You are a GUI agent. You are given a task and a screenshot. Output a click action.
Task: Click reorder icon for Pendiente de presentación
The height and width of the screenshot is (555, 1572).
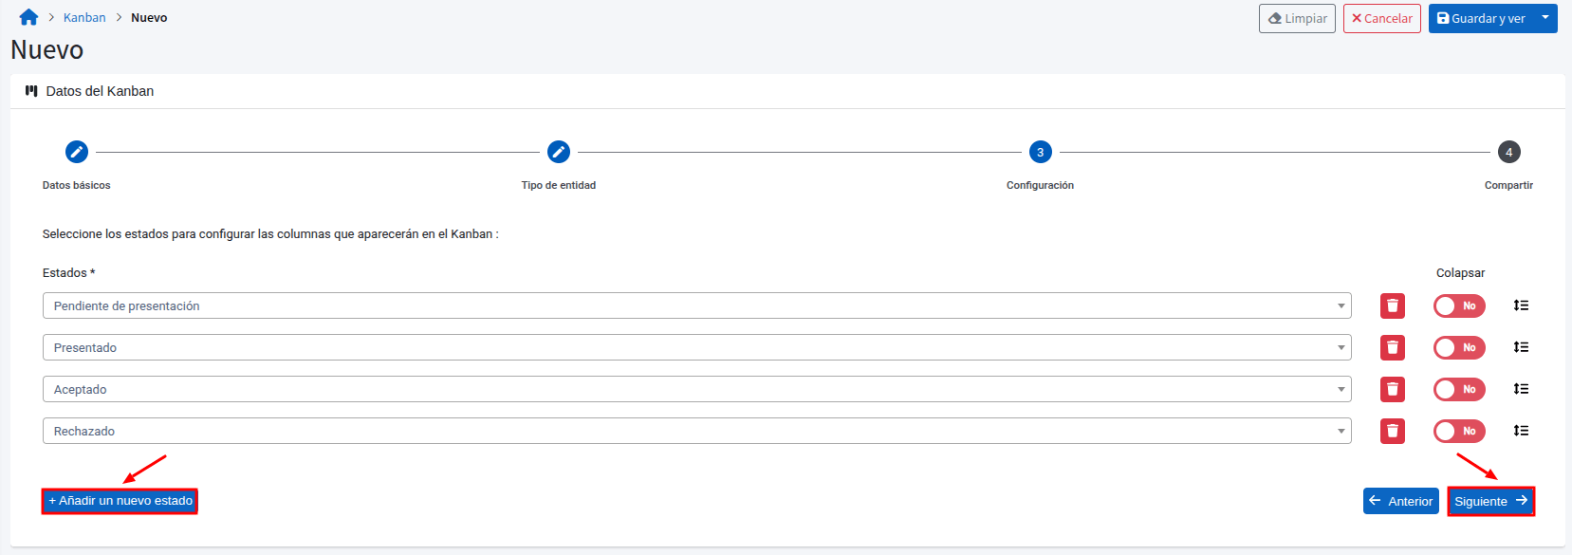tap(1521, 305)
